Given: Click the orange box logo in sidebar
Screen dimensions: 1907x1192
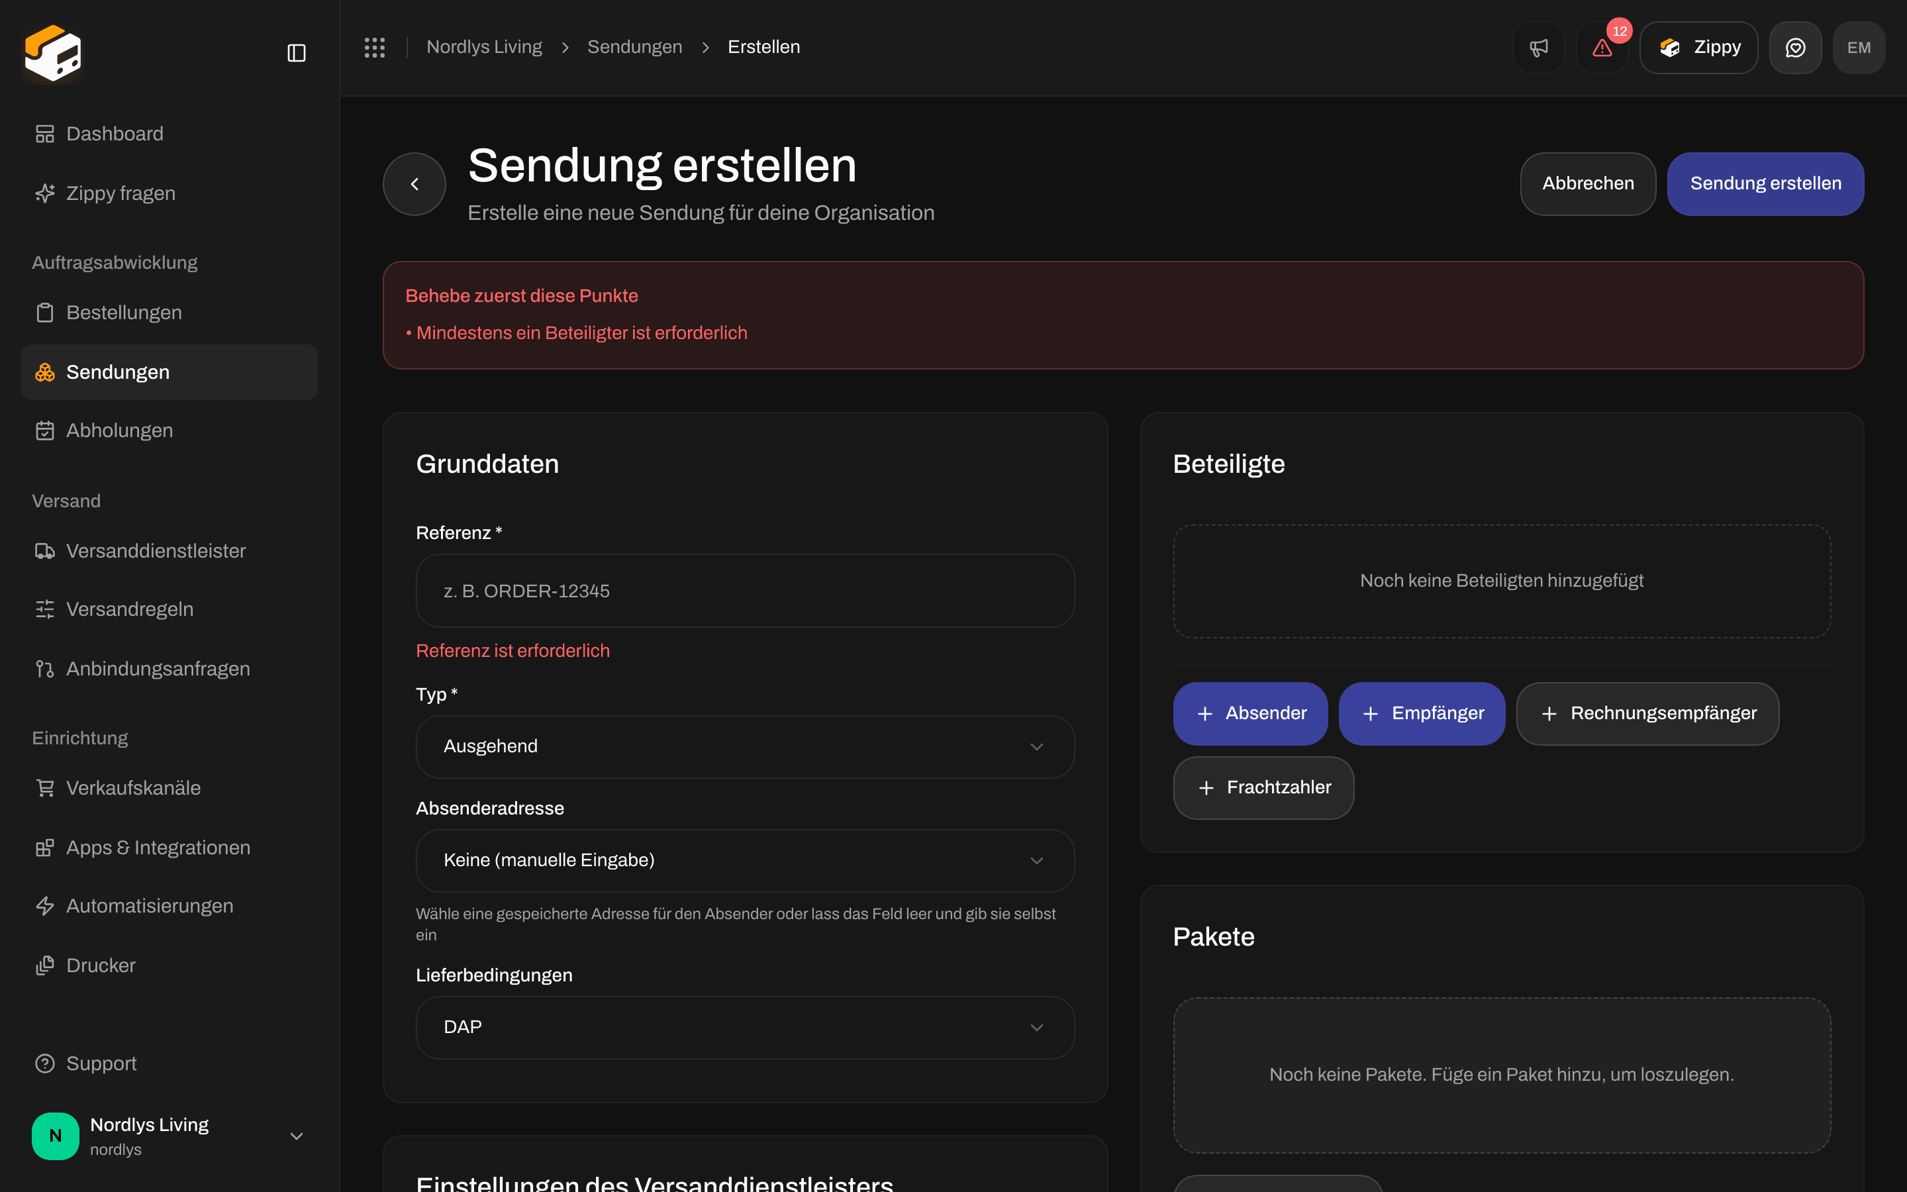Looking at the screenshot, I should click(x=53, y=52).
